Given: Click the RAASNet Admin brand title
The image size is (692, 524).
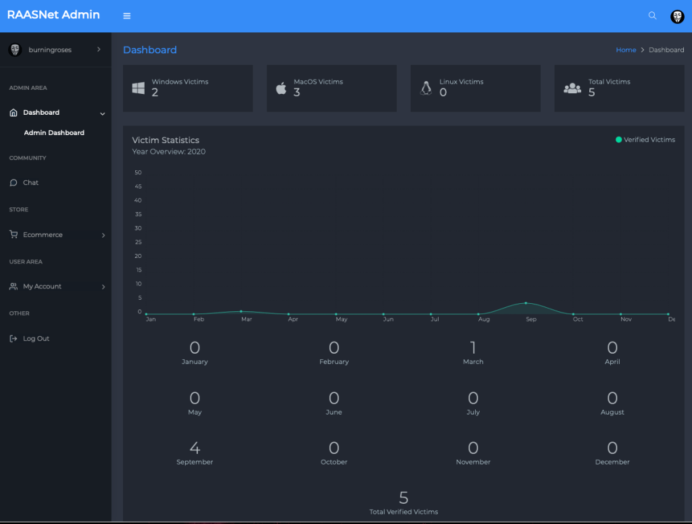Looking at the screenshot, I should [x=53, y=14].
